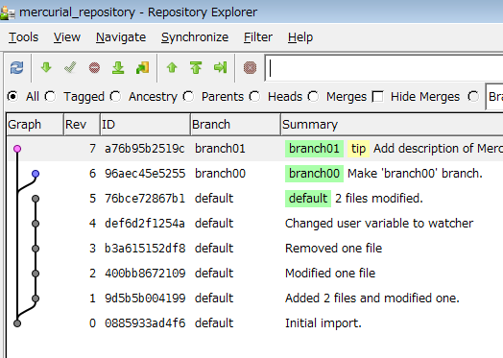503x358 pixels.
Task: Click summary '2 files modified.'
Action: (x=379, y=199)
